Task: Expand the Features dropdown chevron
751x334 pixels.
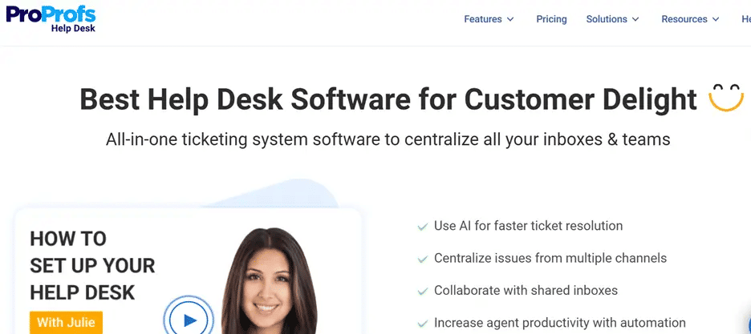Action: [x=510, y=19]
